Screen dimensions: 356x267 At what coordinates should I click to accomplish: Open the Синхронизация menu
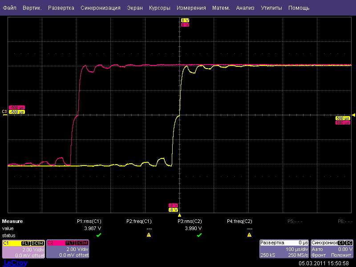click(x=100, y=8)
